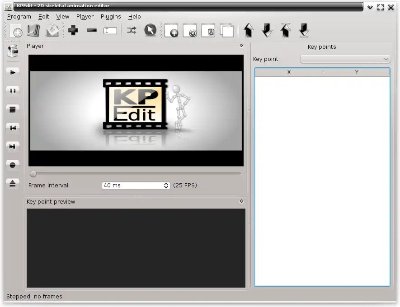The image size is (400, 307).
Task: Click the camera icon in left sidebar
Action: click(x=13, y=51)
